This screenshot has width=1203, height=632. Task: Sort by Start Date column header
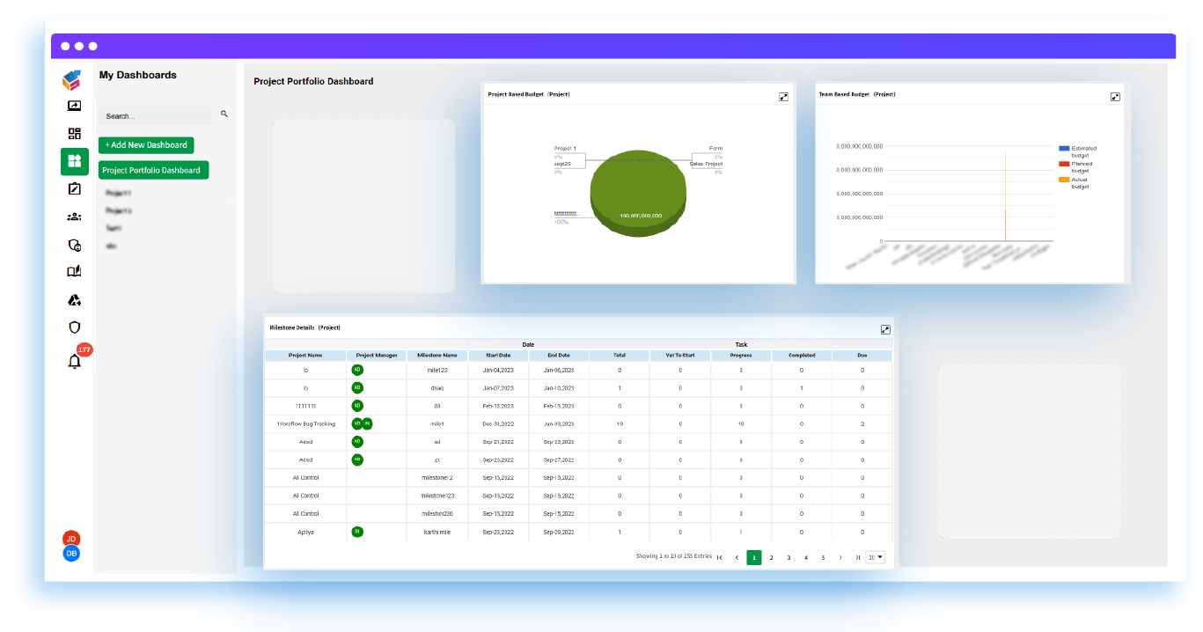coord(498,356)
